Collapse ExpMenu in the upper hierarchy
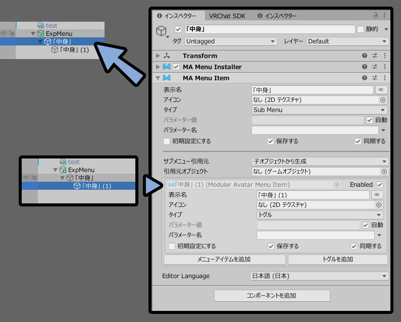 [33, 33]
